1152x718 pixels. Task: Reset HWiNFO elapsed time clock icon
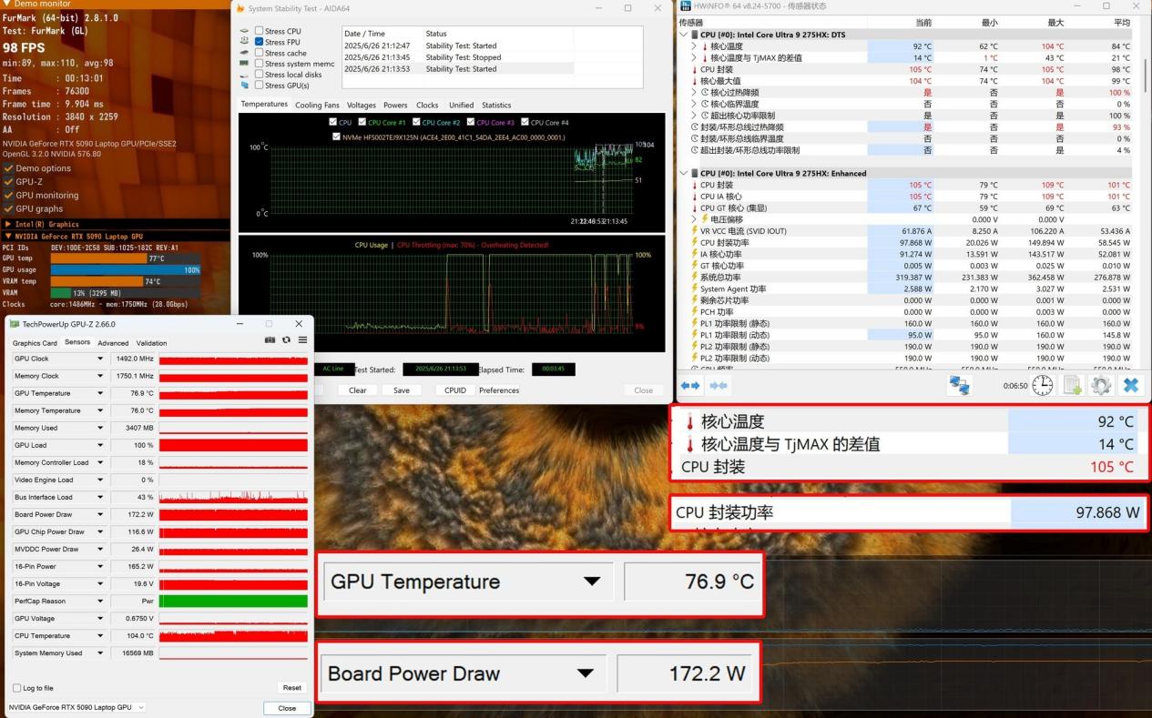1043,385
